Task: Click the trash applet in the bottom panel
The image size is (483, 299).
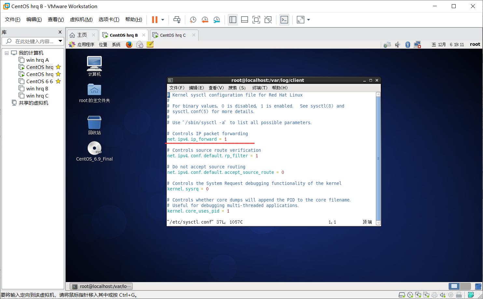Action: pyautogui.click(x=478, y=286)
